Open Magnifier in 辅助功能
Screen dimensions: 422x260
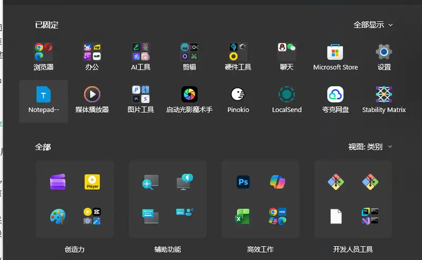coord(150,182)
